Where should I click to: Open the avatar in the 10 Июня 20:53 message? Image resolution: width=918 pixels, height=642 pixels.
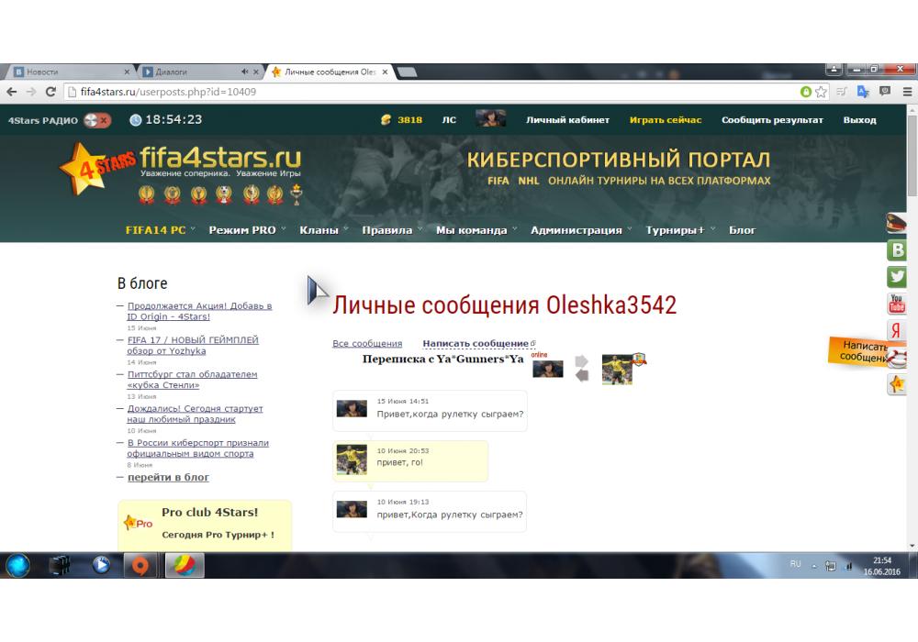(x=352, y=459)
